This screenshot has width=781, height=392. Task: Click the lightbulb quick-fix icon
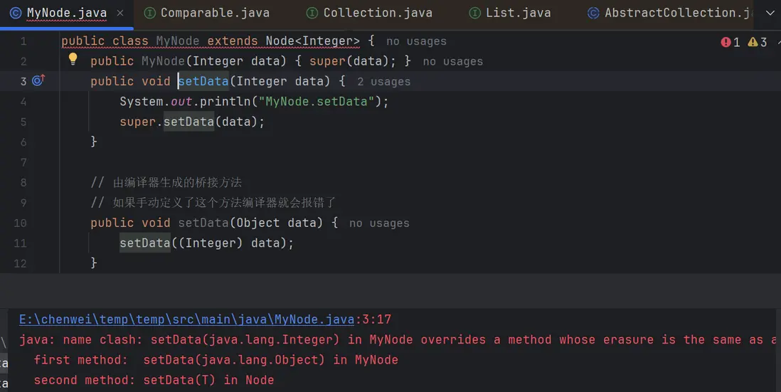click(72, 60)
